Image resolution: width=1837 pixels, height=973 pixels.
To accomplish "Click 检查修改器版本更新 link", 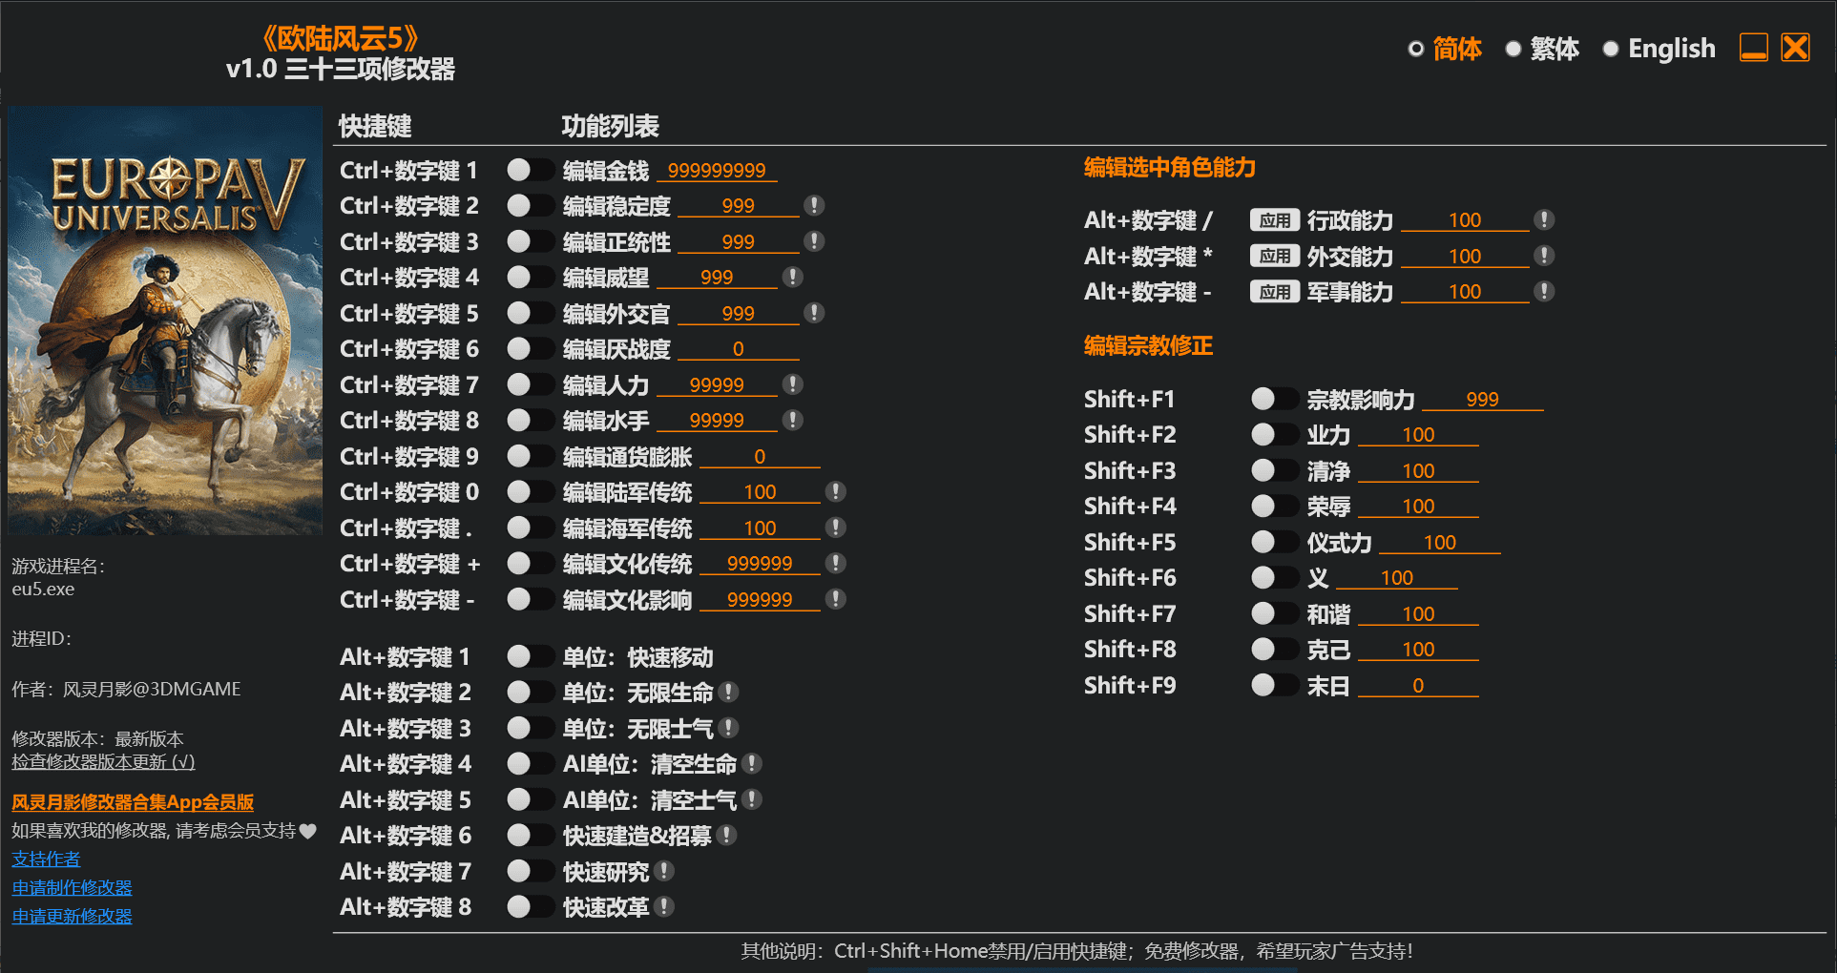I will coord(103,762).
